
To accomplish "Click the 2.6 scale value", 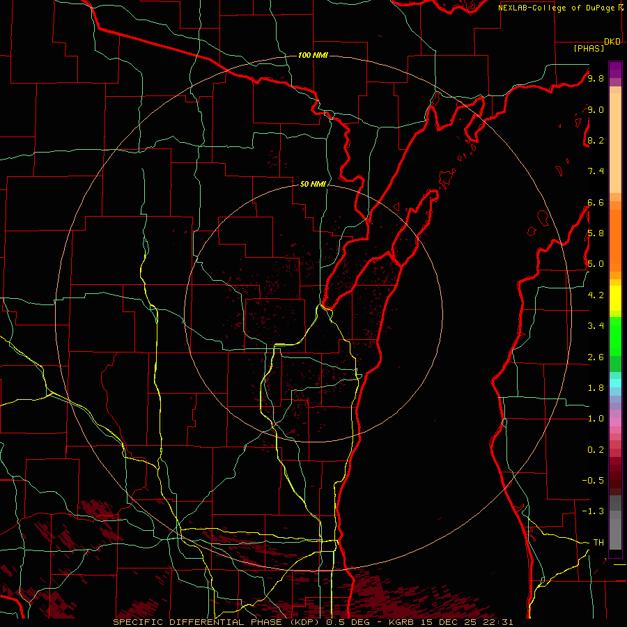I will tap(596, 357).
